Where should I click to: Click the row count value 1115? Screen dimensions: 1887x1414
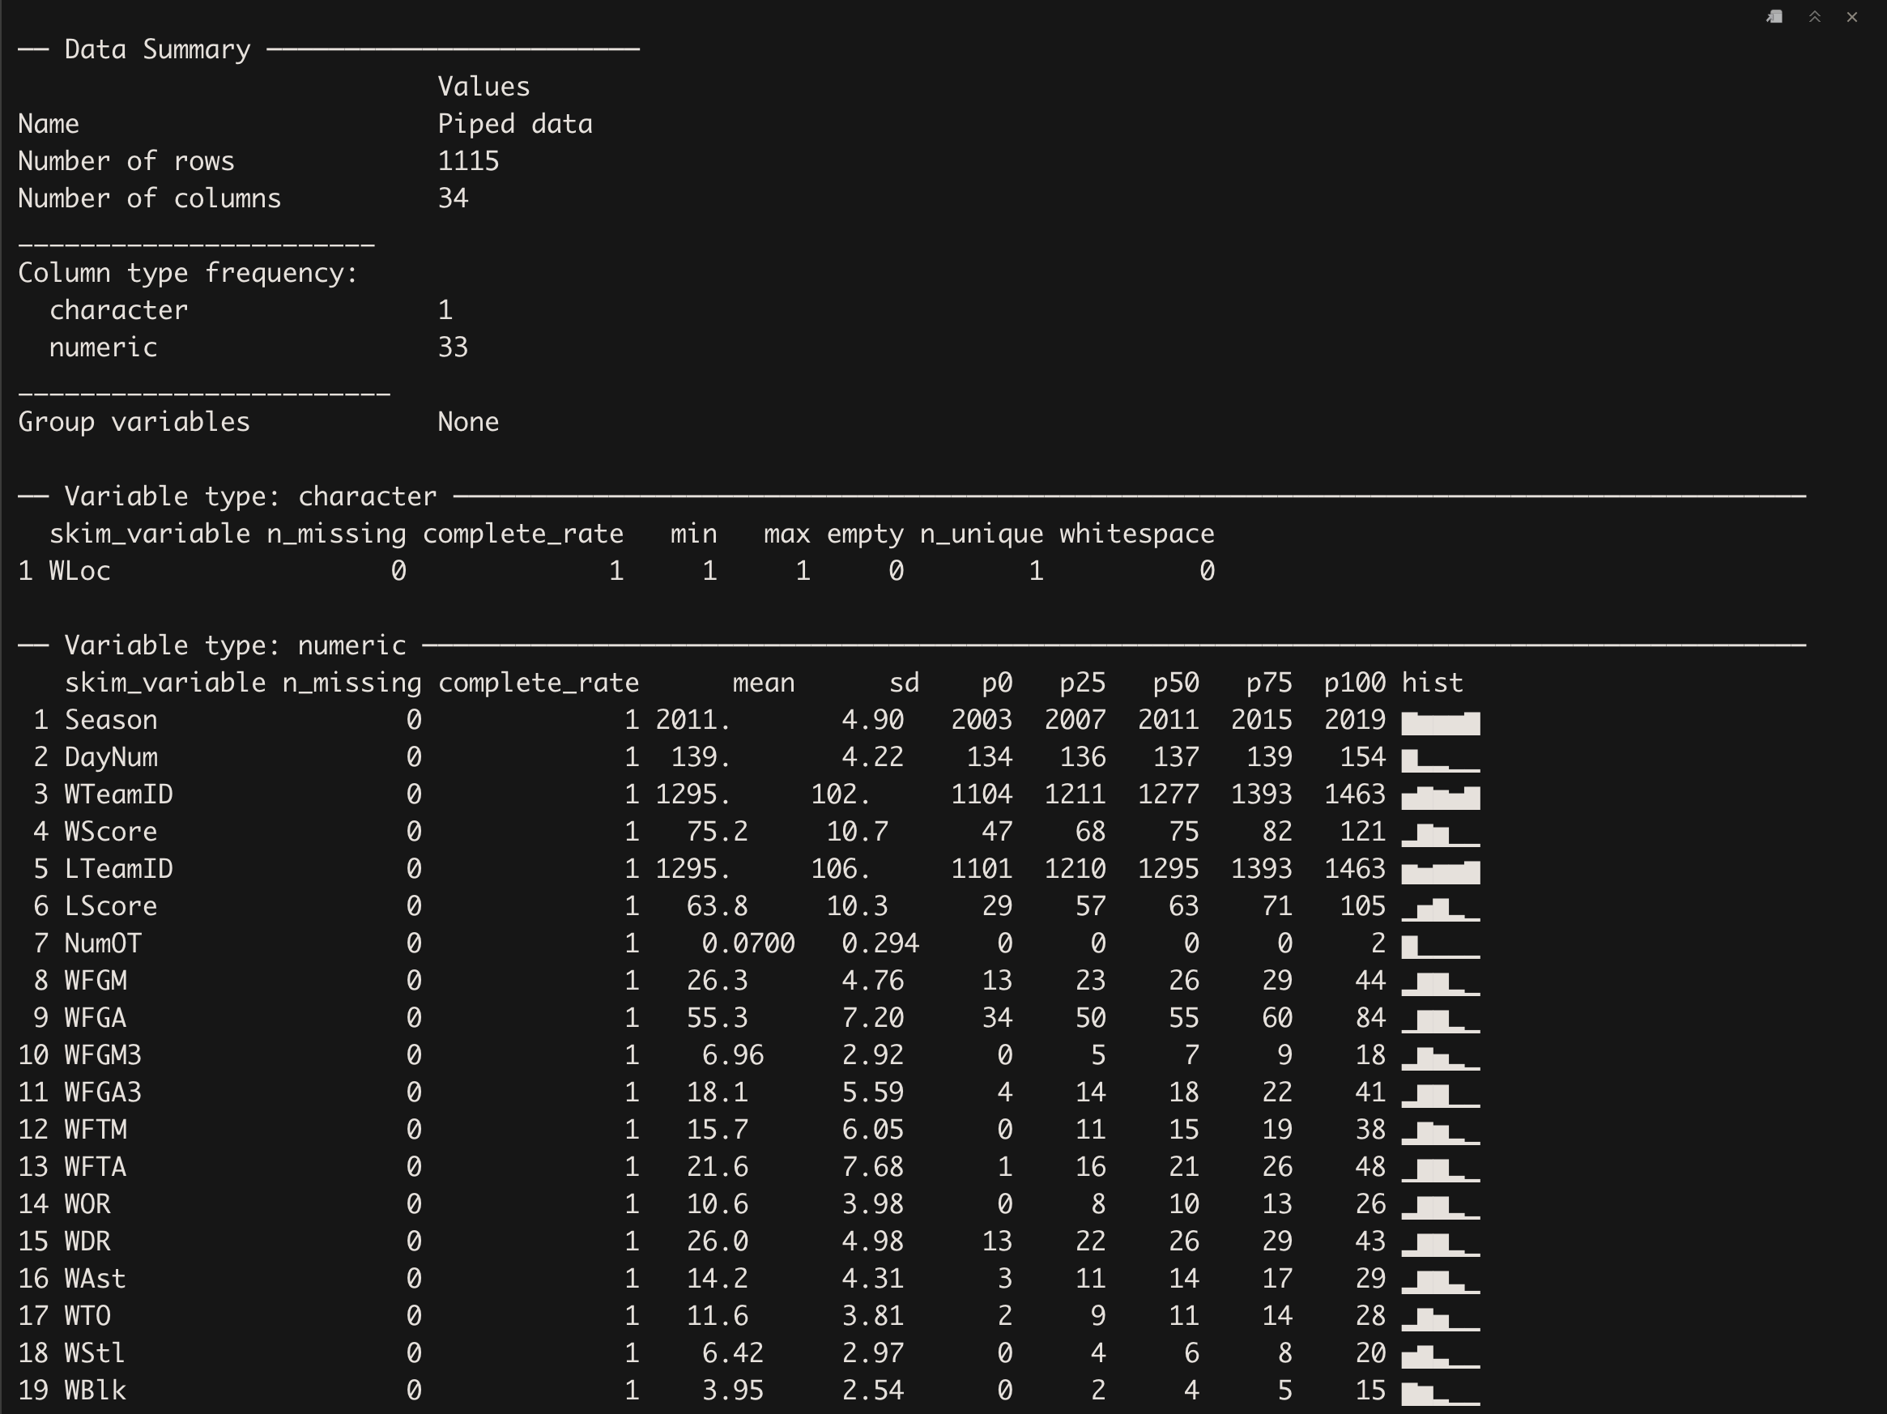pyautogui.click(x=467, y=161)
